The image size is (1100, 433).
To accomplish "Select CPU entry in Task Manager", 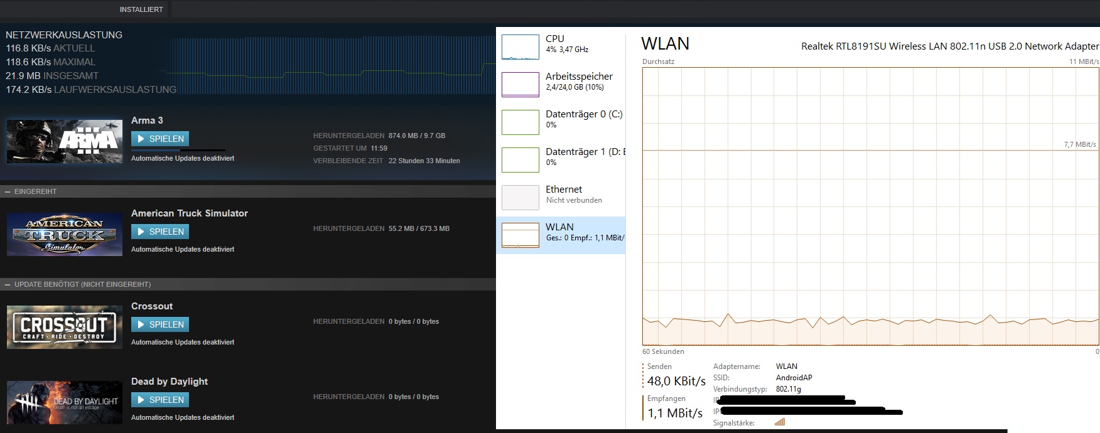I will (561, 46).
